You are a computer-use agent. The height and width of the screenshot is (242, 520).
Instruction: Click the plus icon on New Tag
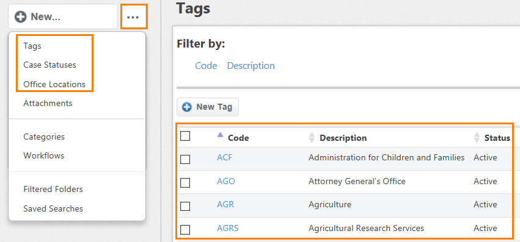click(x=187, y=107)
